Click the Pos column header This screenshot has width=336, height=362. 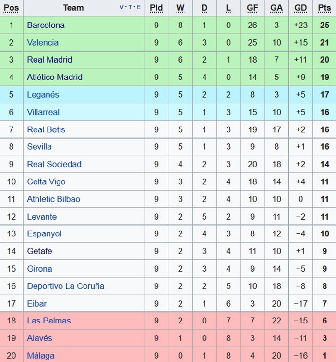(x=11, y=8)
